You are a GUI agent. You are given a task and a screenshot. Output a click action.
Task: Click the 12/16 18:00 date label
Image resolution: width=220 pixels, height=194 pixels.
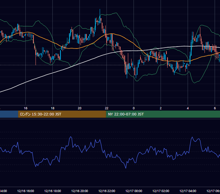(x=53, y=191)
